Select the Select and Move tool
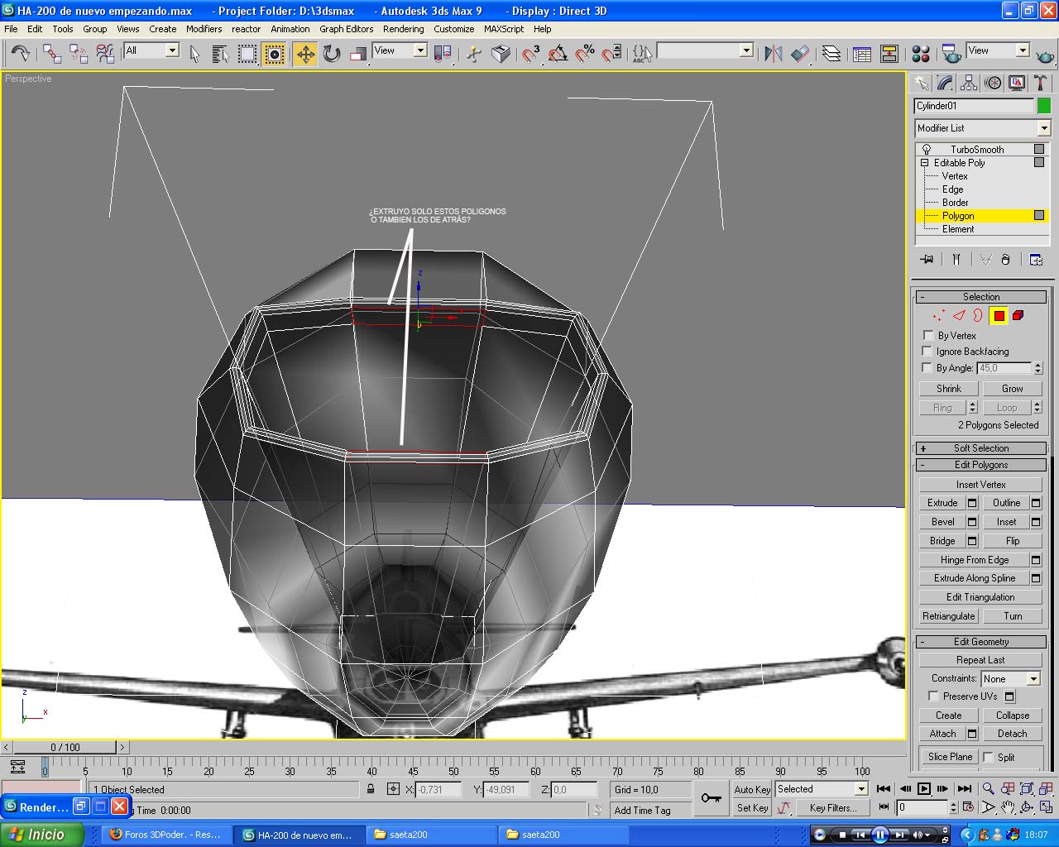1059x847 pixels. coord(305,55)
